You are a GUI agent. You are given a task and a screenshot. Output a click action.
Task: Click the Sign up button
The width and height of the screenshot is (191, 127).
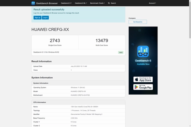(x=37, y=18)
